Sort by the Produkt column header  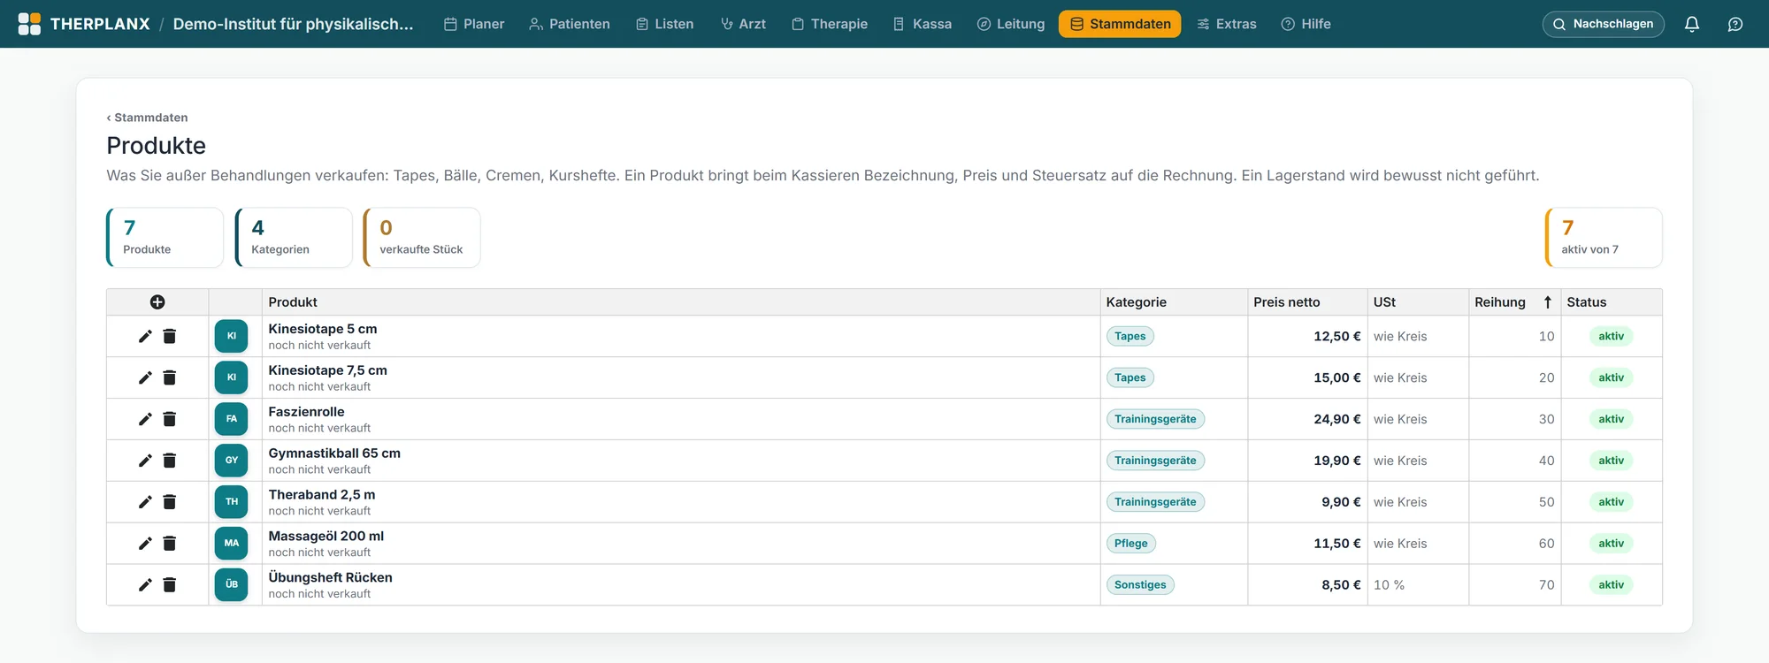[x=681, y=302]
